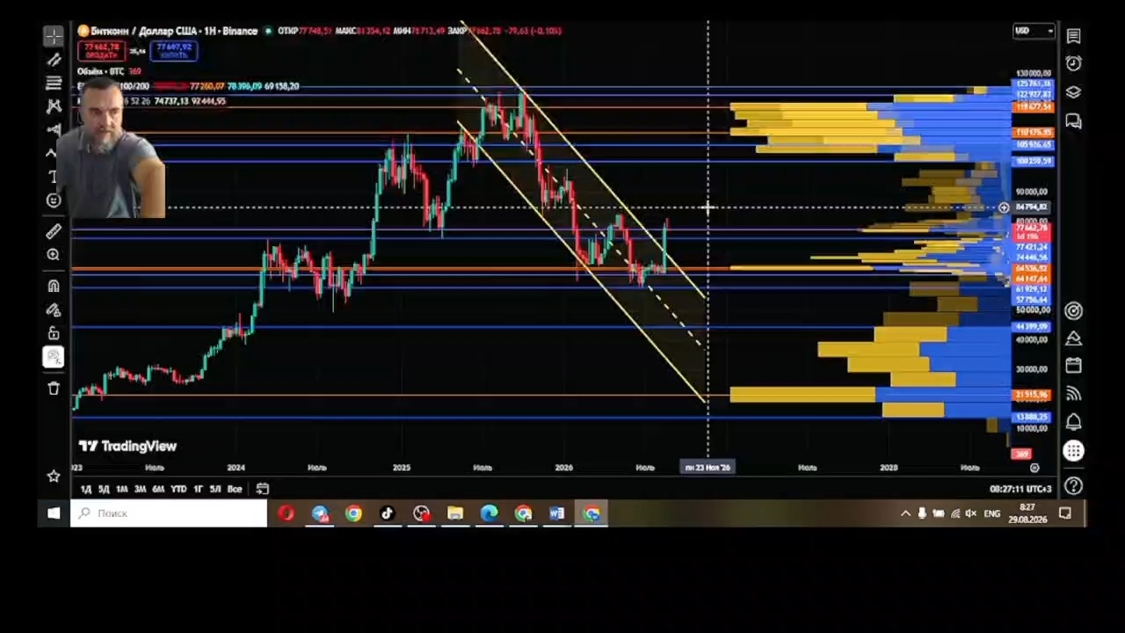Open the price scale settings gear

[x=1034, y=468]
